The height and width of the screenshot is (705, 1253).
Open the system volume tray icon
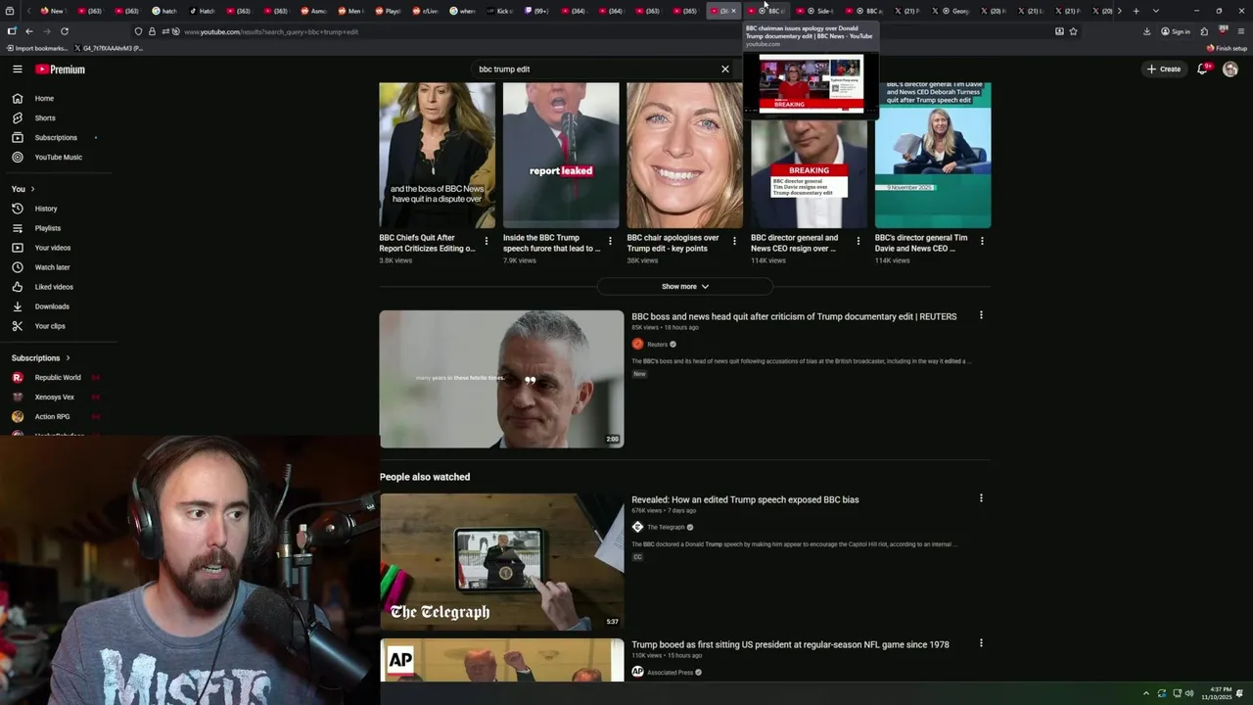click(x=1189, y=693)
